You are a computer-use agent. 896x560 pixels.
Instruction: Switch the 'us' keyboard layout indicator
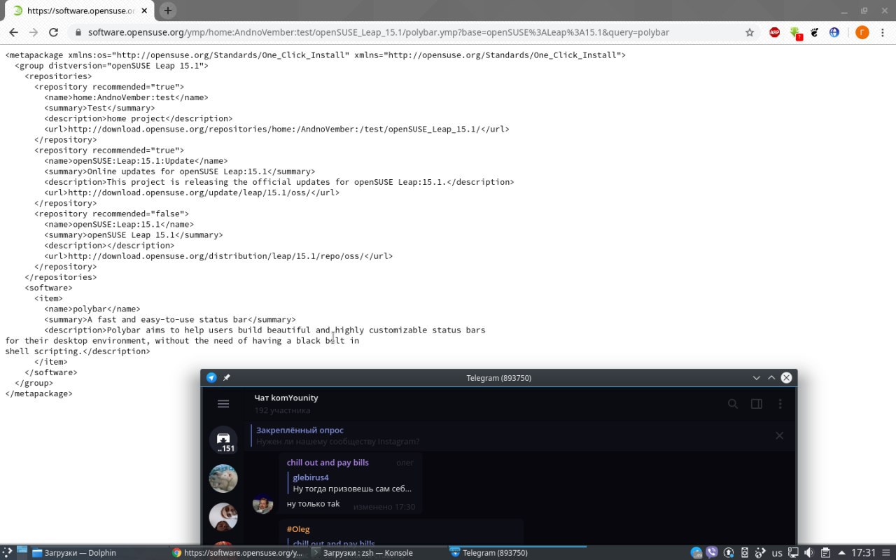click(x=777, y=552)
